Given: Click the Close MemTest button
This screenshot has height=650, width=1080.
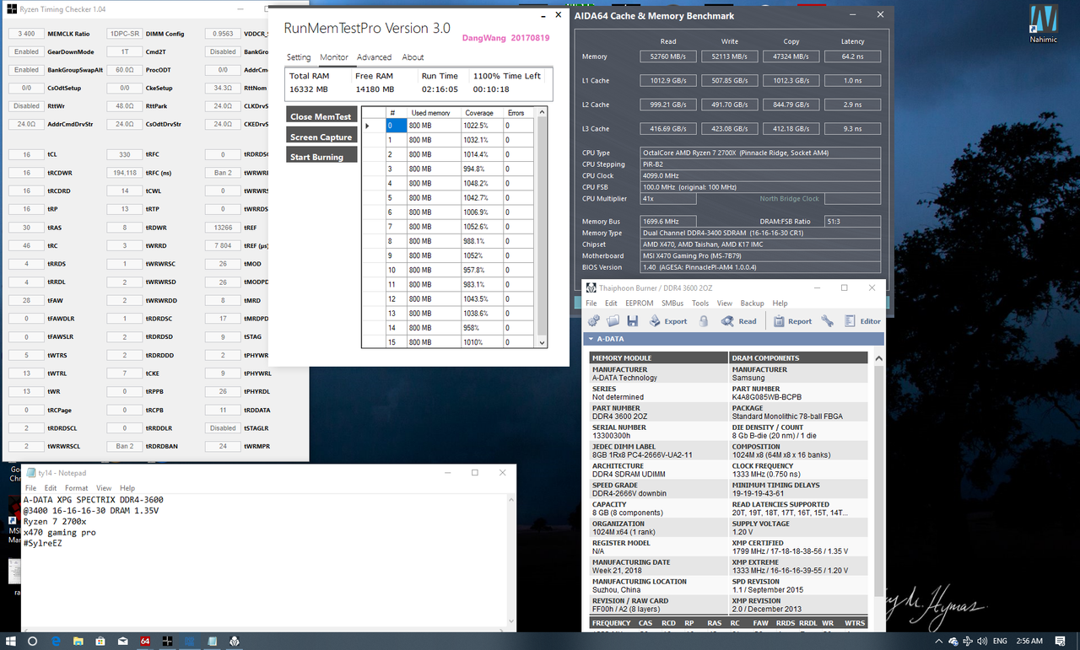Looking at the screenshot, I should coord(321,115).
